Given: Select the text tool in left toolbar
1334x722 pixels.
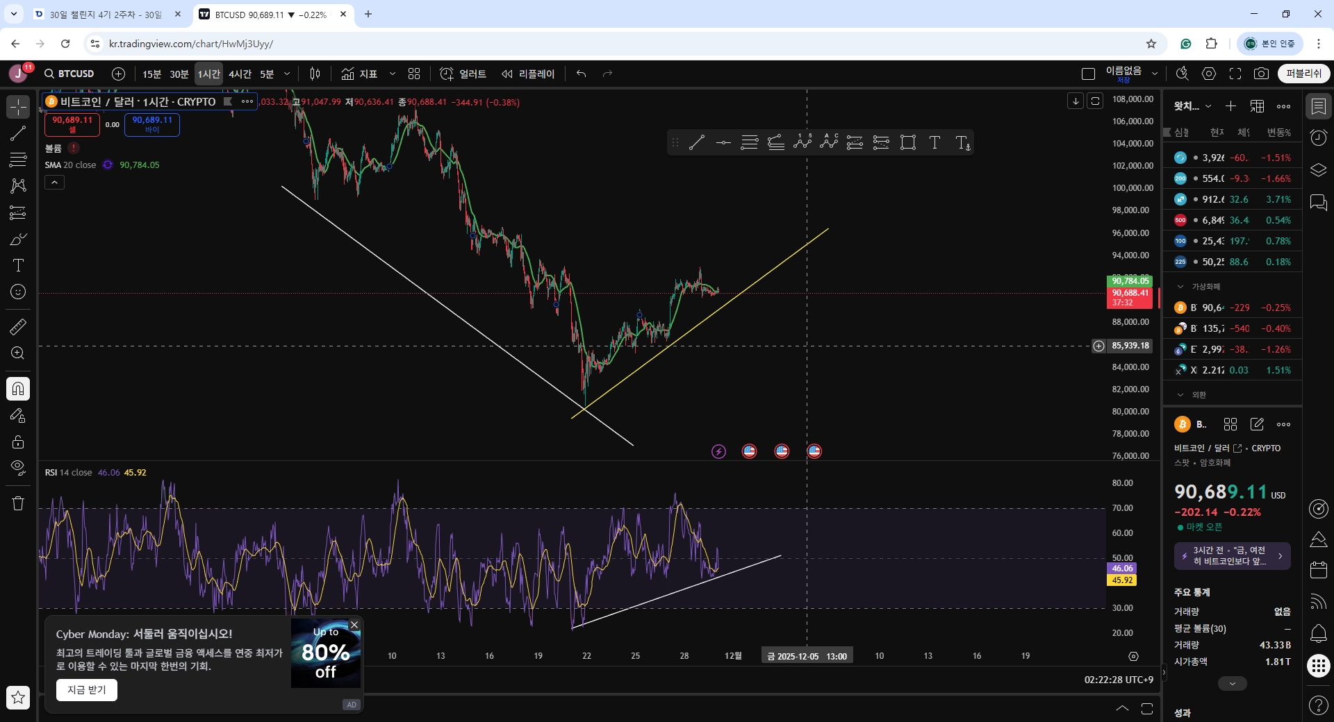Looking at the screenshot, I should [x=18, y=265].
